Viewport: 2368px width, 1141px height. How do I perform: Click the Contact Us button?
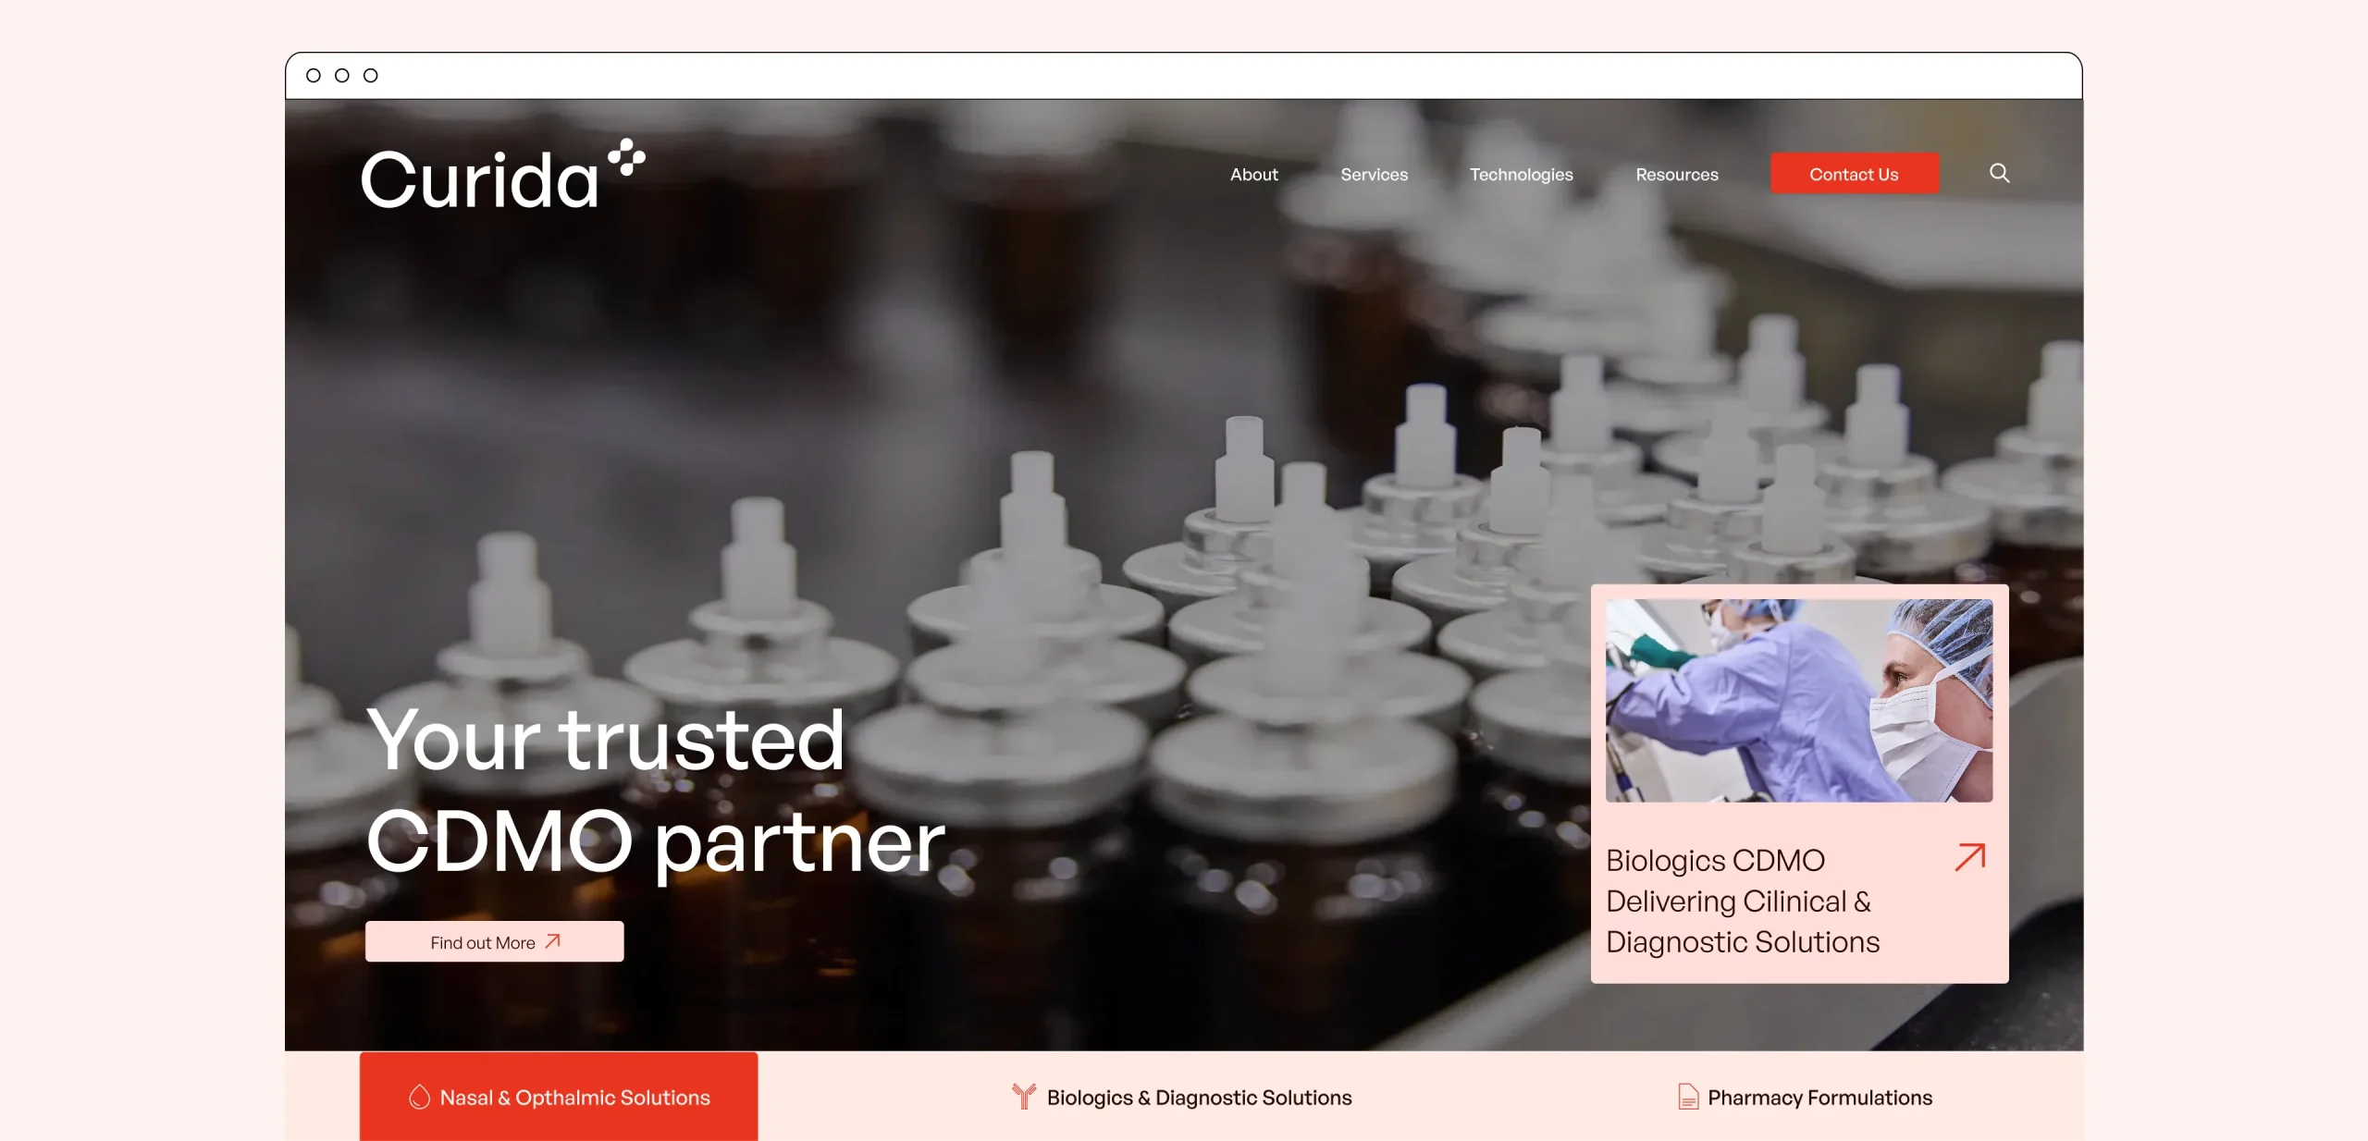click(1854, 174)
